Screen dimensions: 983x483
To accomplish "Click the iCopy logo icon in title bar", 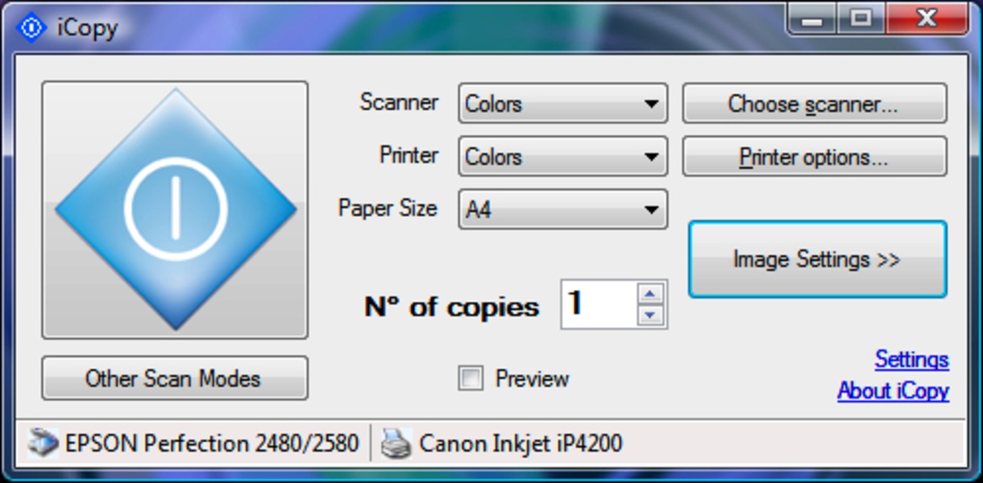I will pyautogui.click(x=32, y=27).
